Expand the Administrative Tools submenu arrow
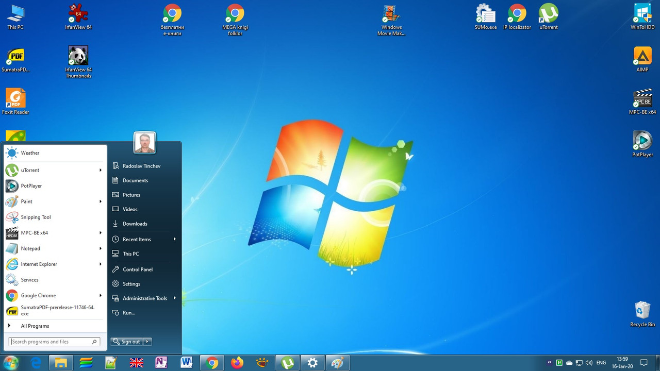The width and height of the screenshot is (660, 371). (175, 298)
